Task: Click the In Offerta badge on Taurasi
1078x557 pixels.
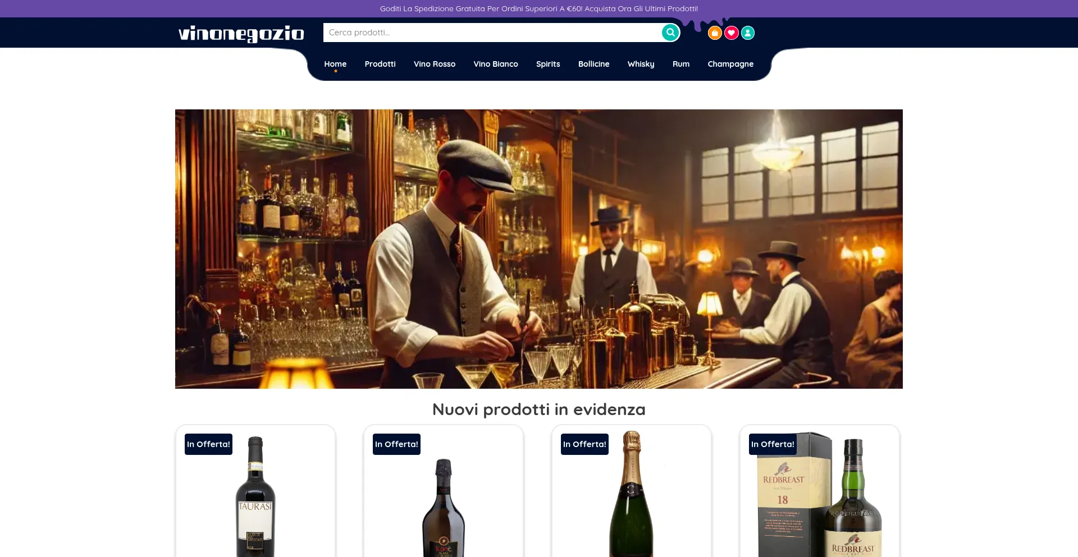Action: tap(208, 444)
